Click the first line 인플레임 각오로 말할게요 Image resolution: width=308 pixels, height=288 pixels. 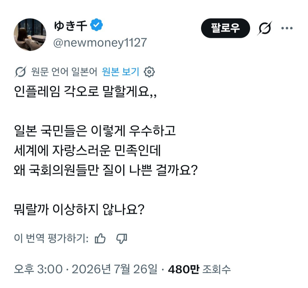(86, 92)
